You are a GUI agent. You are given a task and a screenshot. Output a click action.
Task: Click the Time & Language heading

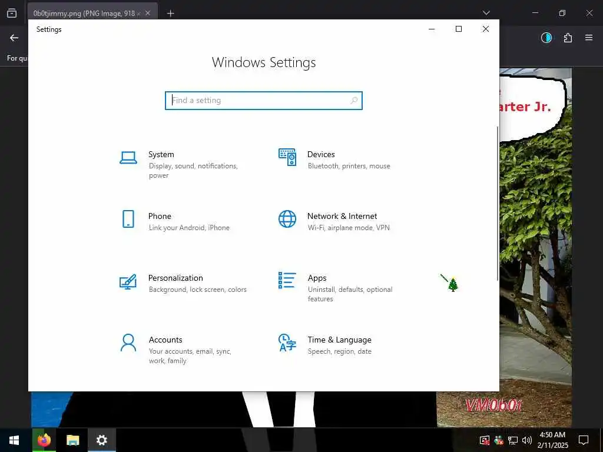tap(340, 340)
